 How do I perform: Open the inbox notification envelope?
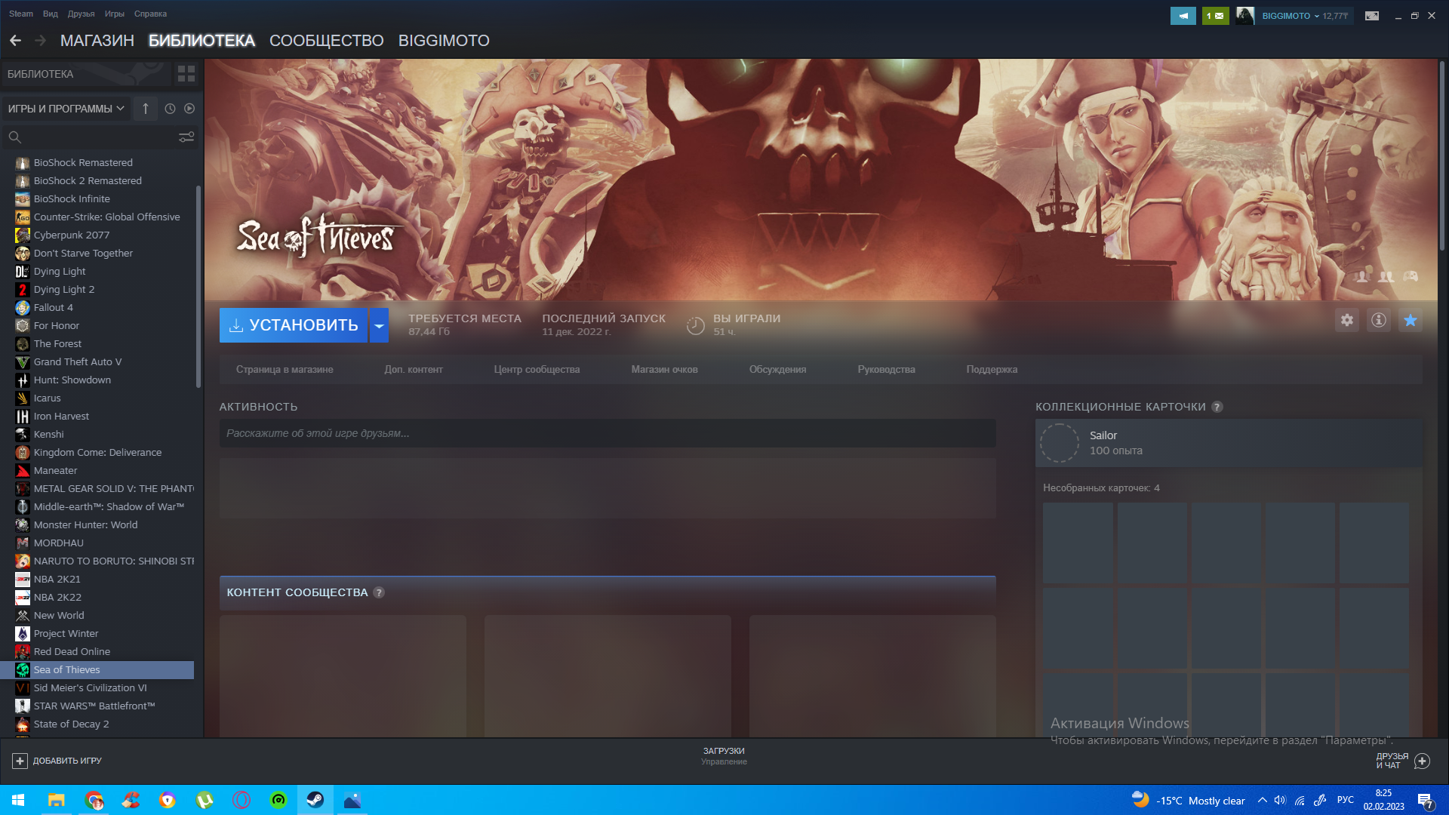[1215, 16]
